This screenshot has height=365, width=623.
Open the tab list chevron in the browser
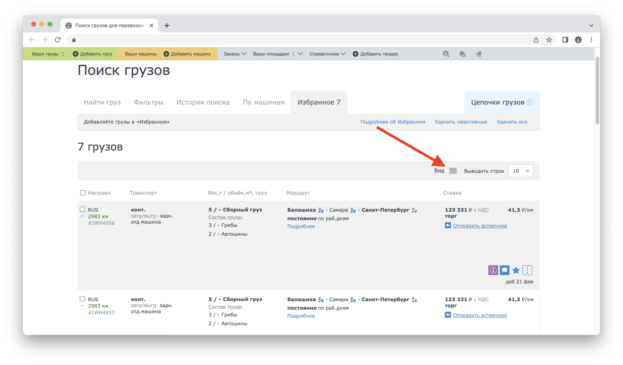click(591, 26)
